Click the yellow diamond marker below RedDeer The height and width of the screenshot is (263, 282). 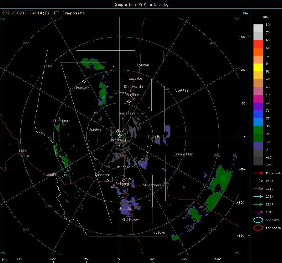point(129,102)
